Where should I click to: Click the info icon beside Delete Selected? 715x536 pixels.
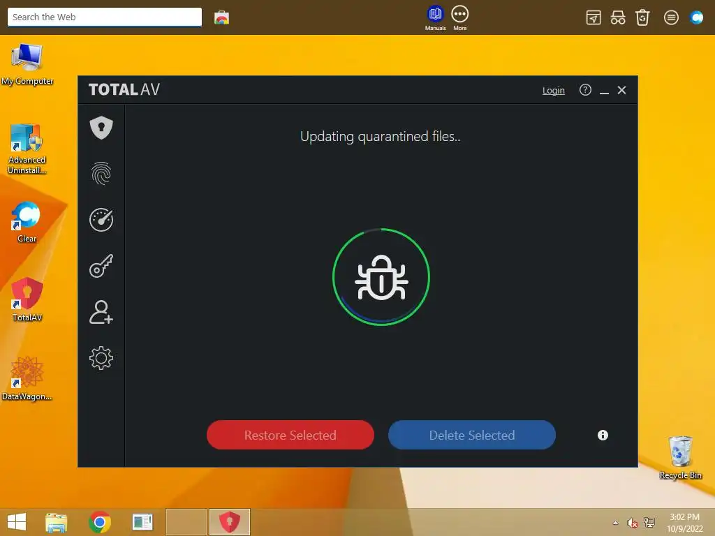coord(603,435)
